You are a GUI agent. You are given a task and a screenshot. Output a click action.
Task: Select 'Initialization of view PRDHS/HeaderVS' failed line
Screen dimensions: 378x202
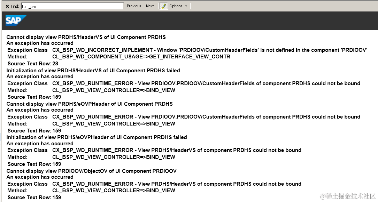point(93,71)
